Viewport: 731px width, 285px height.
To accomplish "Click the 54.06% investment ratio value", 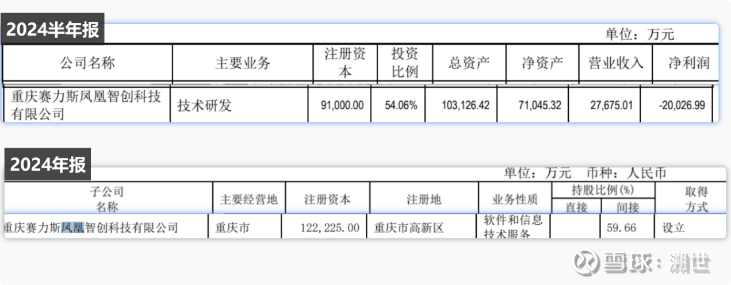I will point(401,106).
